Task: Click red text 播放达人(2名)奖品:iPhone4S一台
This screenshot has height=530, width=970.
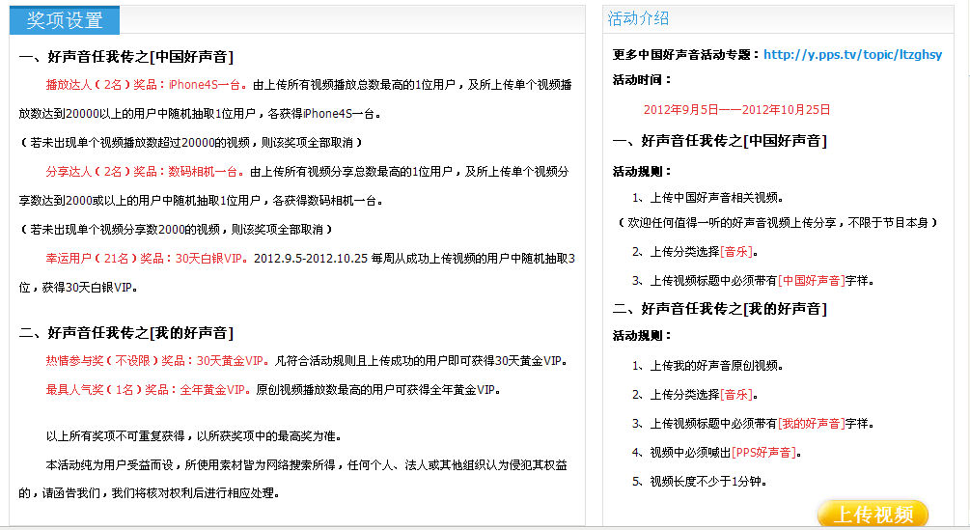Action: click(147, 85)
